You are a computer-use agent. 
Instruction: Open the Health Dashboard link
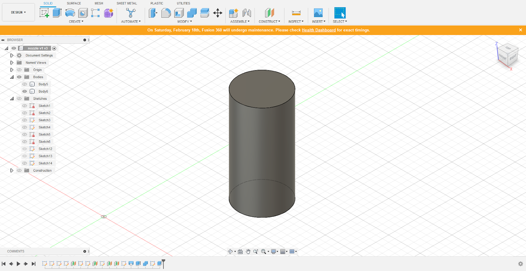pyautogui.click(x=319, y=30)
